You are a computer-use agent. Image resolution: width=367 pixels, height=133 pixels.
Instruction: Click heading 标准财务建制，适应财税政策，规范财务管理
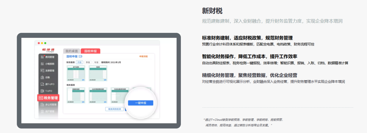pos(247,38)
